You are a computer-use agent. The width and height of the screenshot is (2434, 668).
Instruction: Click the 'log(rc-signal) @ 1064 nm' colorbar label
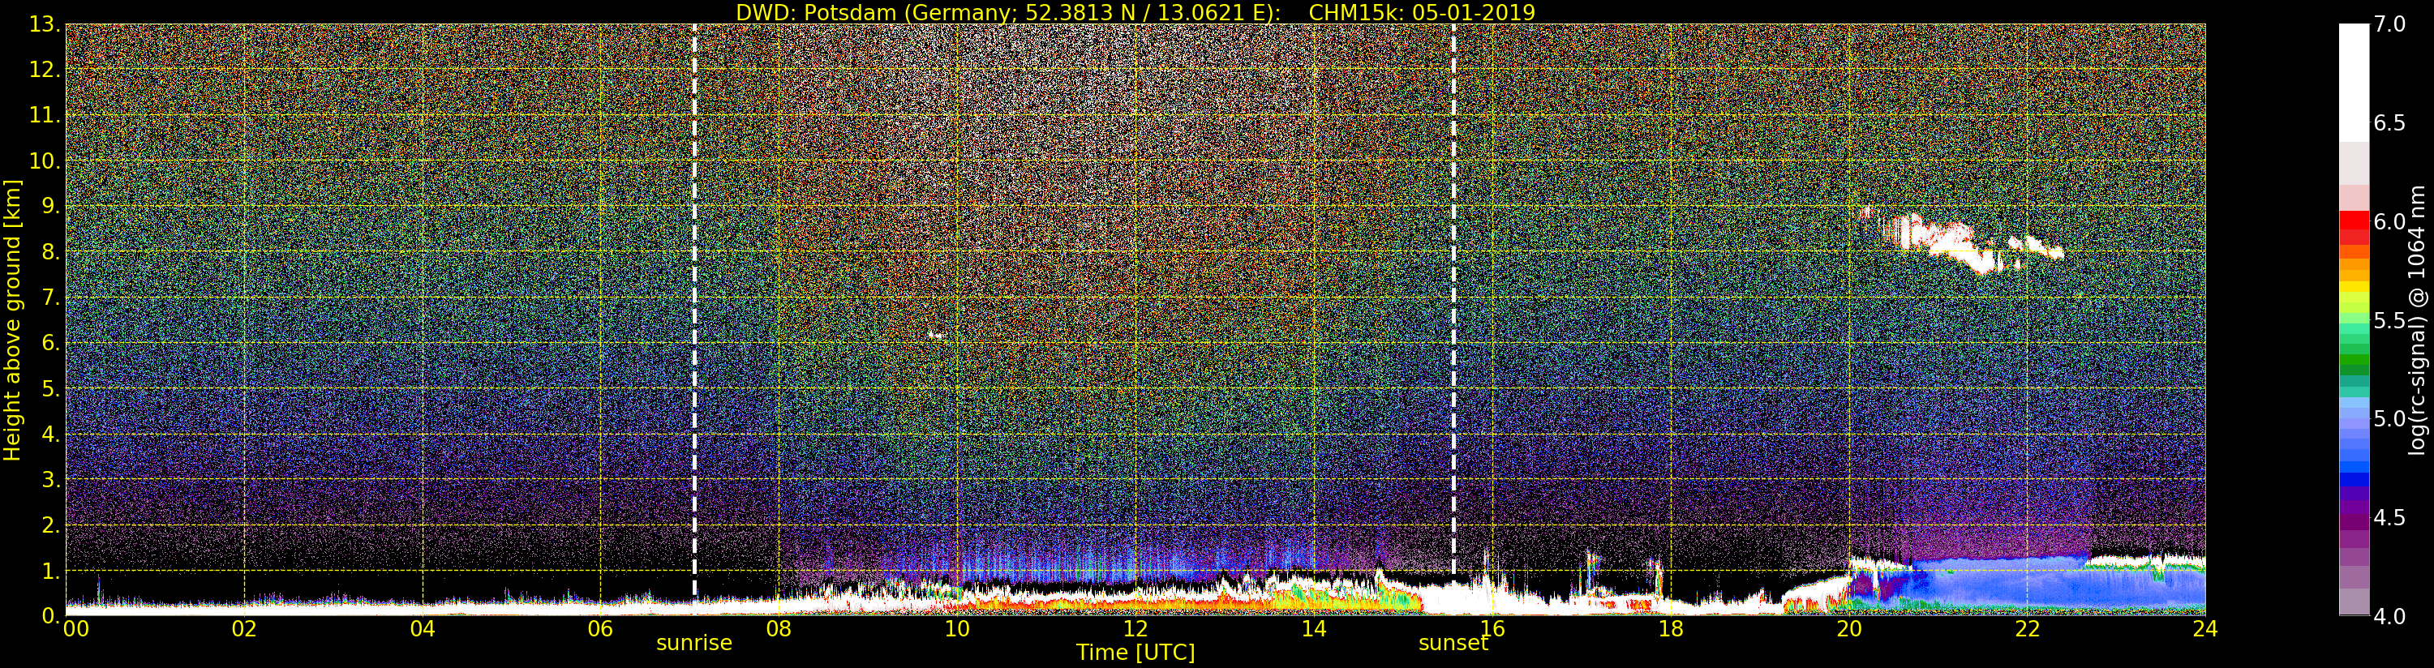(x=2417, y=320)
